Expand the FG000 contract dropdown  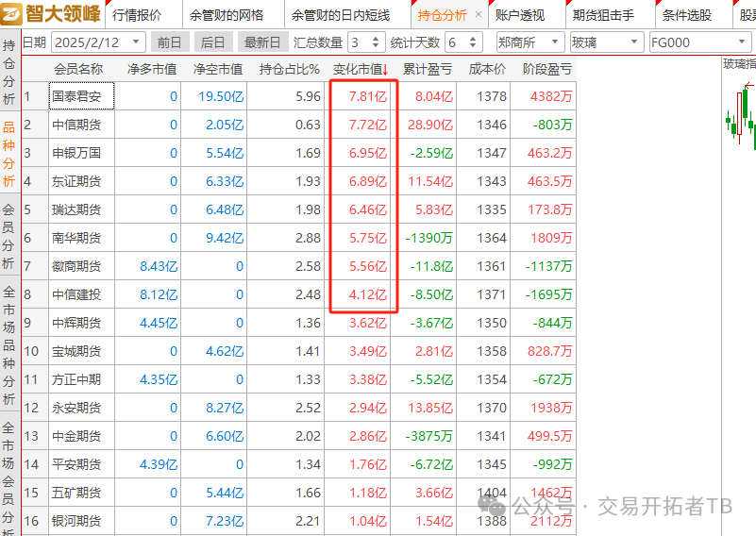(x=742, y=42)
